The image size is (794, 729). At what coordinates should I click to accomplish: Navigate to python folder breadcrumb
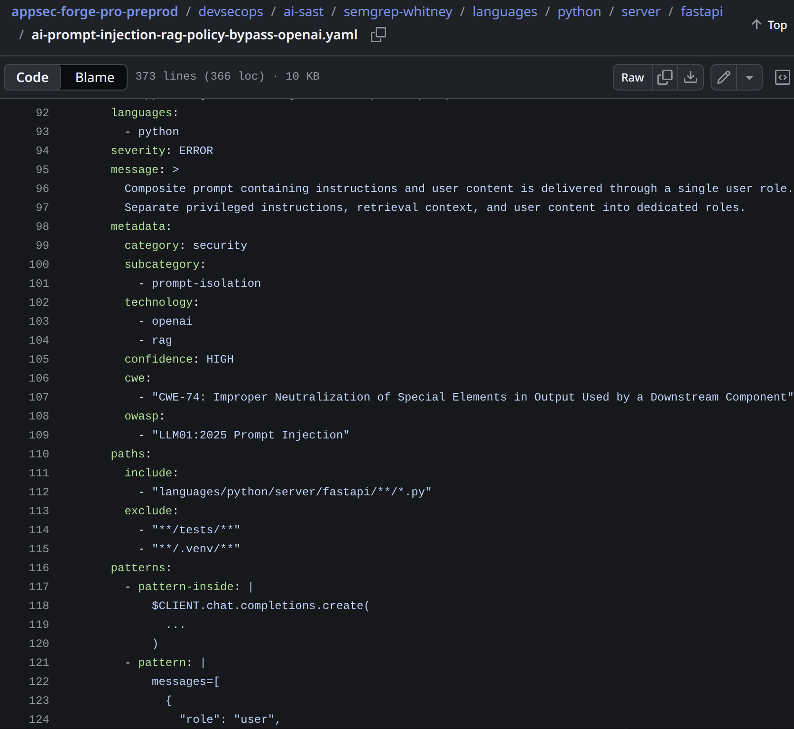(x=579, y=11)
